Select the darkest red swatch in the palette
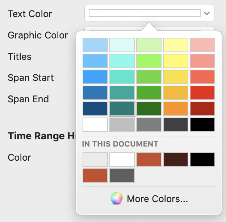 coord(202,109)
